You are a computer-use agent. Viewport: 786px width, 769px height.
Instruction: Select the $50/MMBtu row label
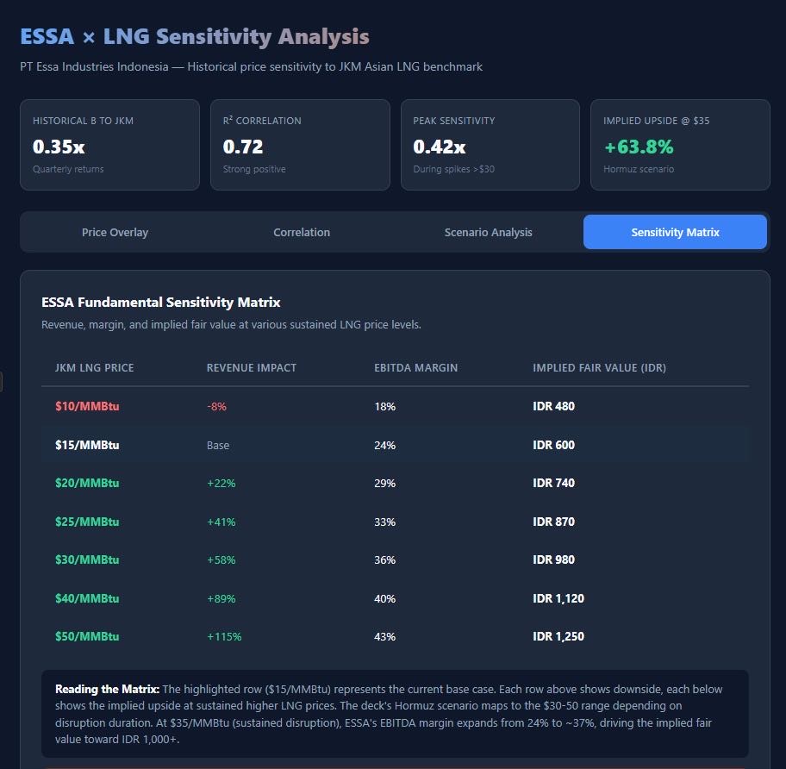click(x=87, y=636)
